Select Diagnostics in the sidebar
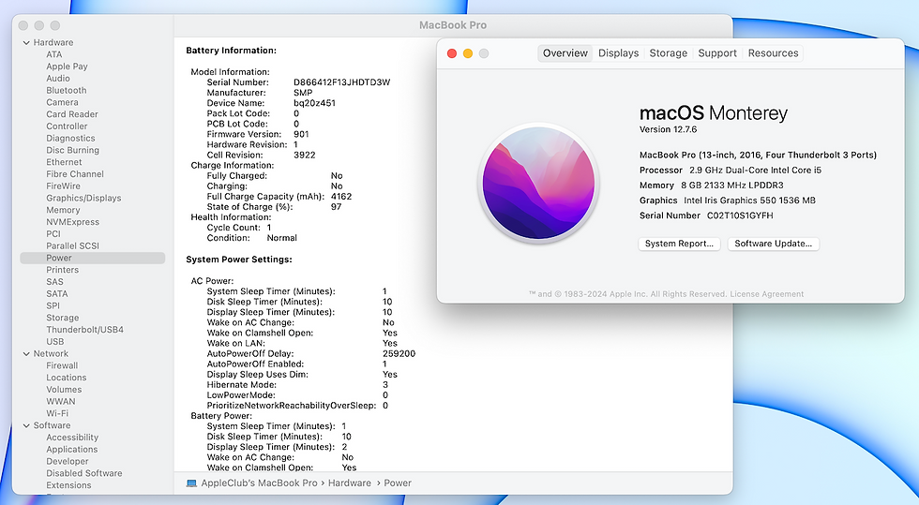This screenshot has width=919, height=505. [x=70, y=139]
